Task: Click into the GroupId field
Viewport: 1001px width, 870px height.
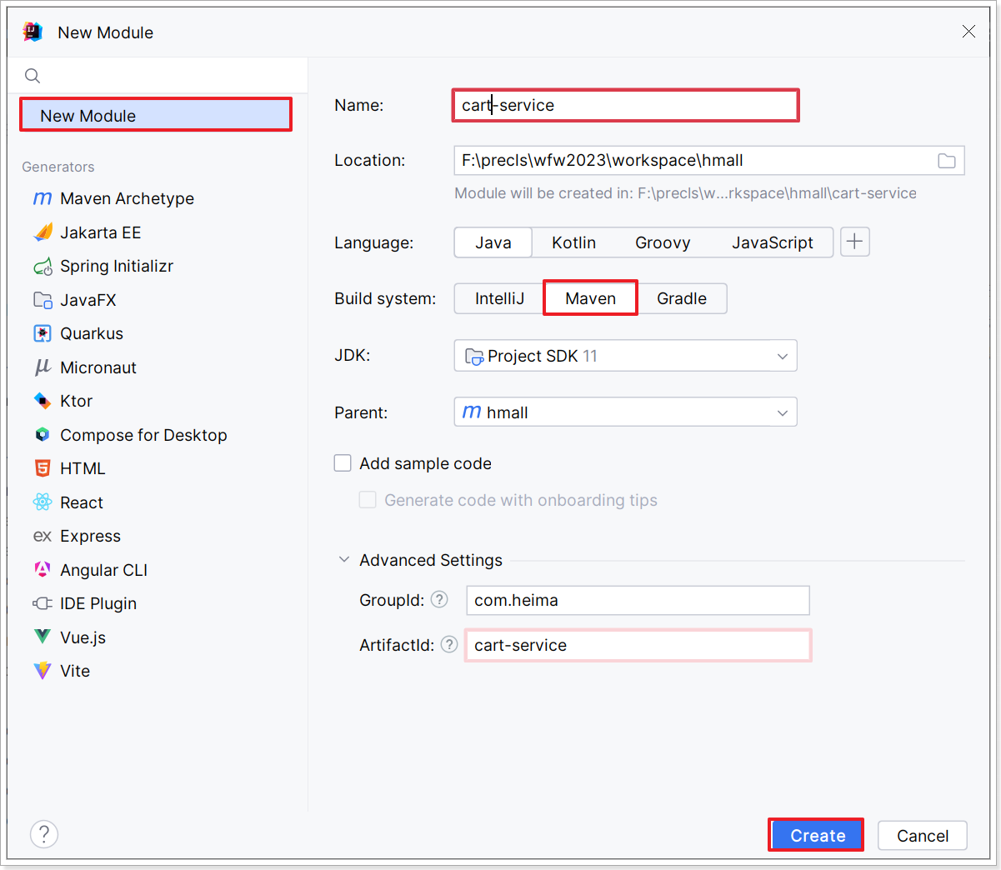Action: (638, 600)
